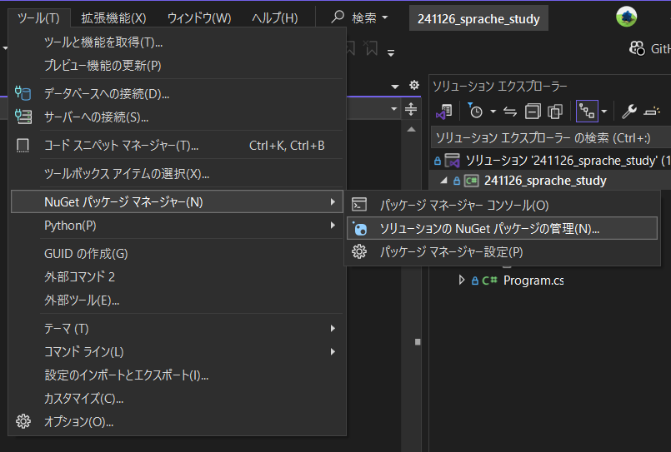Expand NuGet パッケージ マネージャー submenu arrow

pyautogui.click(x=333, y=201)
